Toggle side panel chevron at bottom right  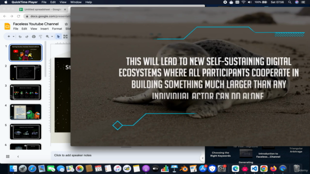coord(202,158)
